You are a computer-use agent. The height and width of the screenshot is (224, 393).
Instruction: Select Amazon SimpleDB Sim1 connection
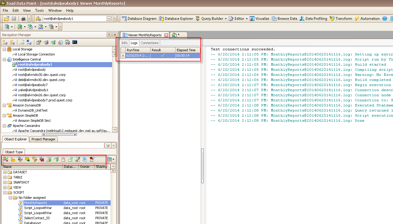(34, 121)
